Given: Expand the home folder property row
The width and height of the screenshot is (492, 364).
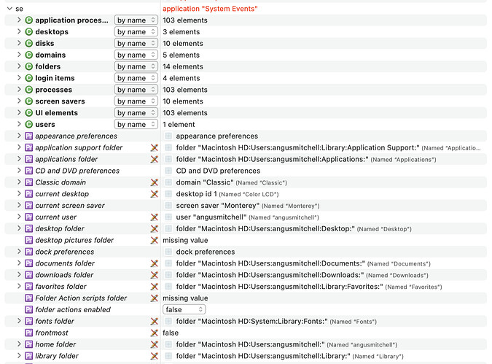Looking at the screenshot, I should (19, 344).
